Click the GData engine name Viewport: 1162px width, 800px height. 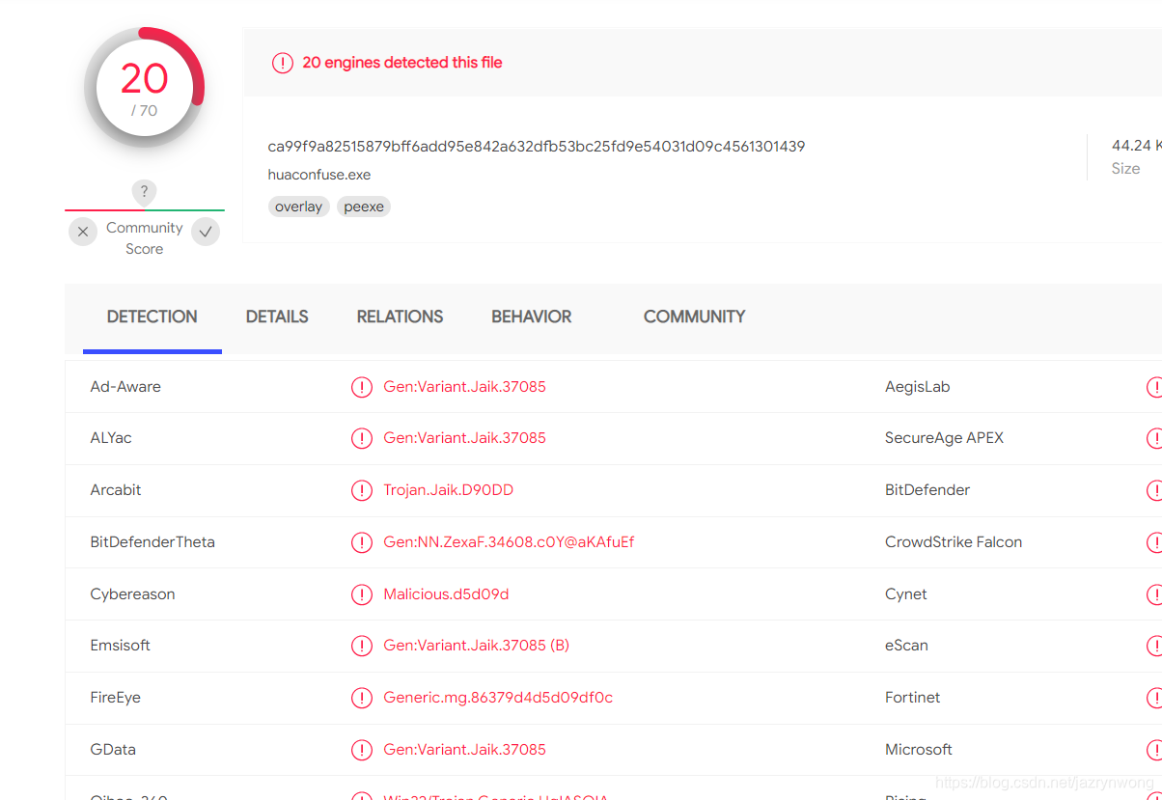(112, 750)
